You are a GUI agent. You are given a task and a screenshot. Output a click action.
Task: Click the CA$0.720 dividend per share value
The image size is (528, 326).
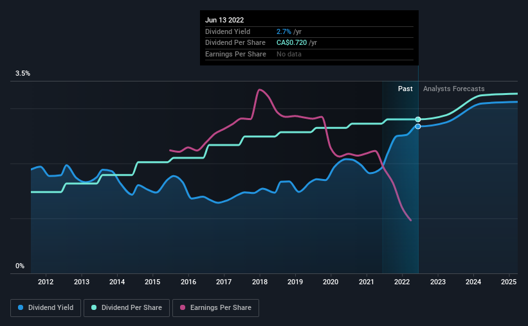pyautogui.click(x=291, y=43)
